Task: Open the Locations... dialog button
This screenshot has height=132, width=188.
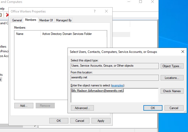Action: click(172, 78)
